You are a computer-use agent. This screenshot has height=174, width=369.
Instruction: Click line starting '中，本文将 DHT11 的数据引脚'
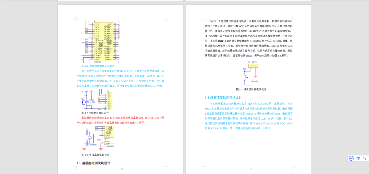coord(249,41)
